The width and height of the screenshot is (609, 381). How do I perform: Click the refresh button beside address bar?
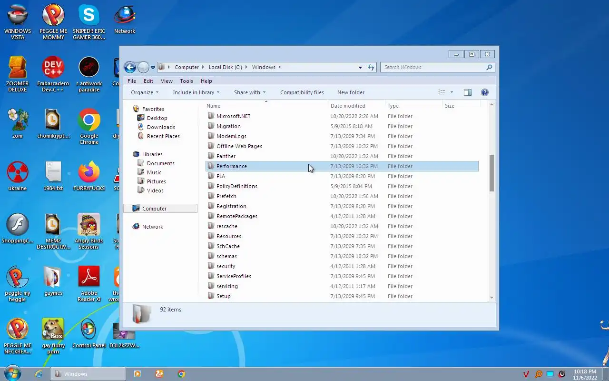click(x=371, y=67)
